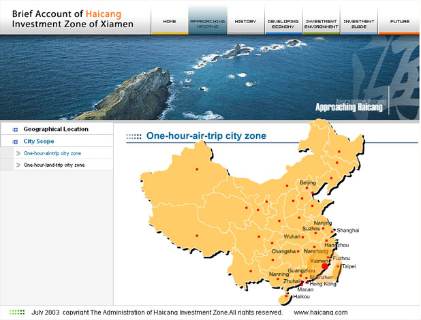
Task: Go to the Home tab
Action: tap(170, 21)
